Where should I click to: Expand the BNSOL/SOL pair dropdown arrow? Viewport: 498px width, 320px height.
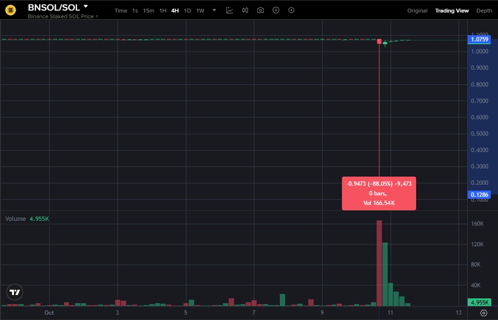tap(86, 7)
